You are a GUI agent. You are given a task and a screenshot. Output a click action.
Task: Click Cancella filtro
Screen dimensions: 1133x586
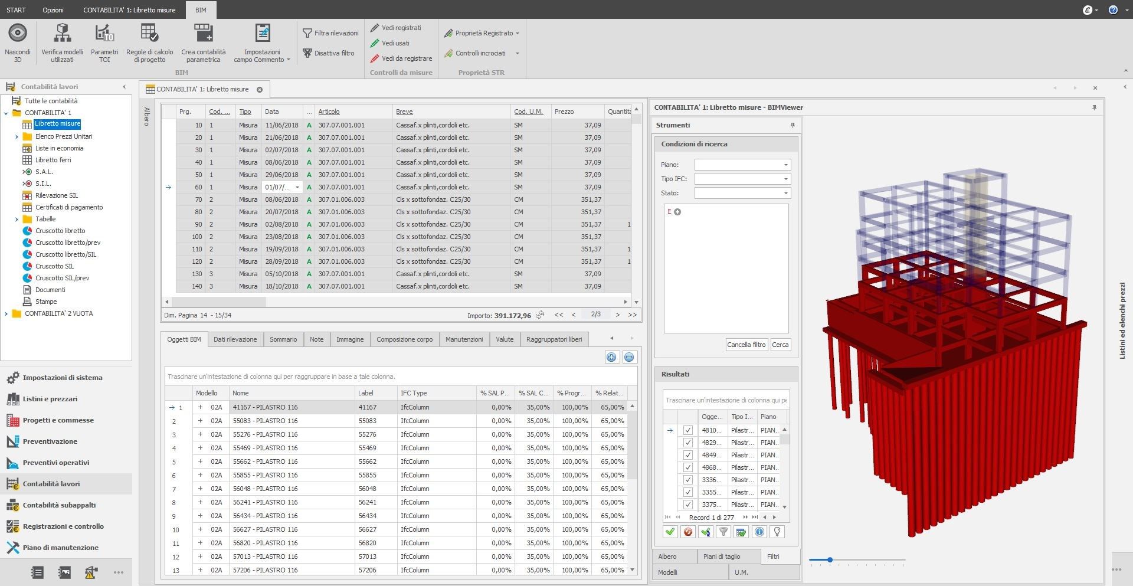click(746, 345)
